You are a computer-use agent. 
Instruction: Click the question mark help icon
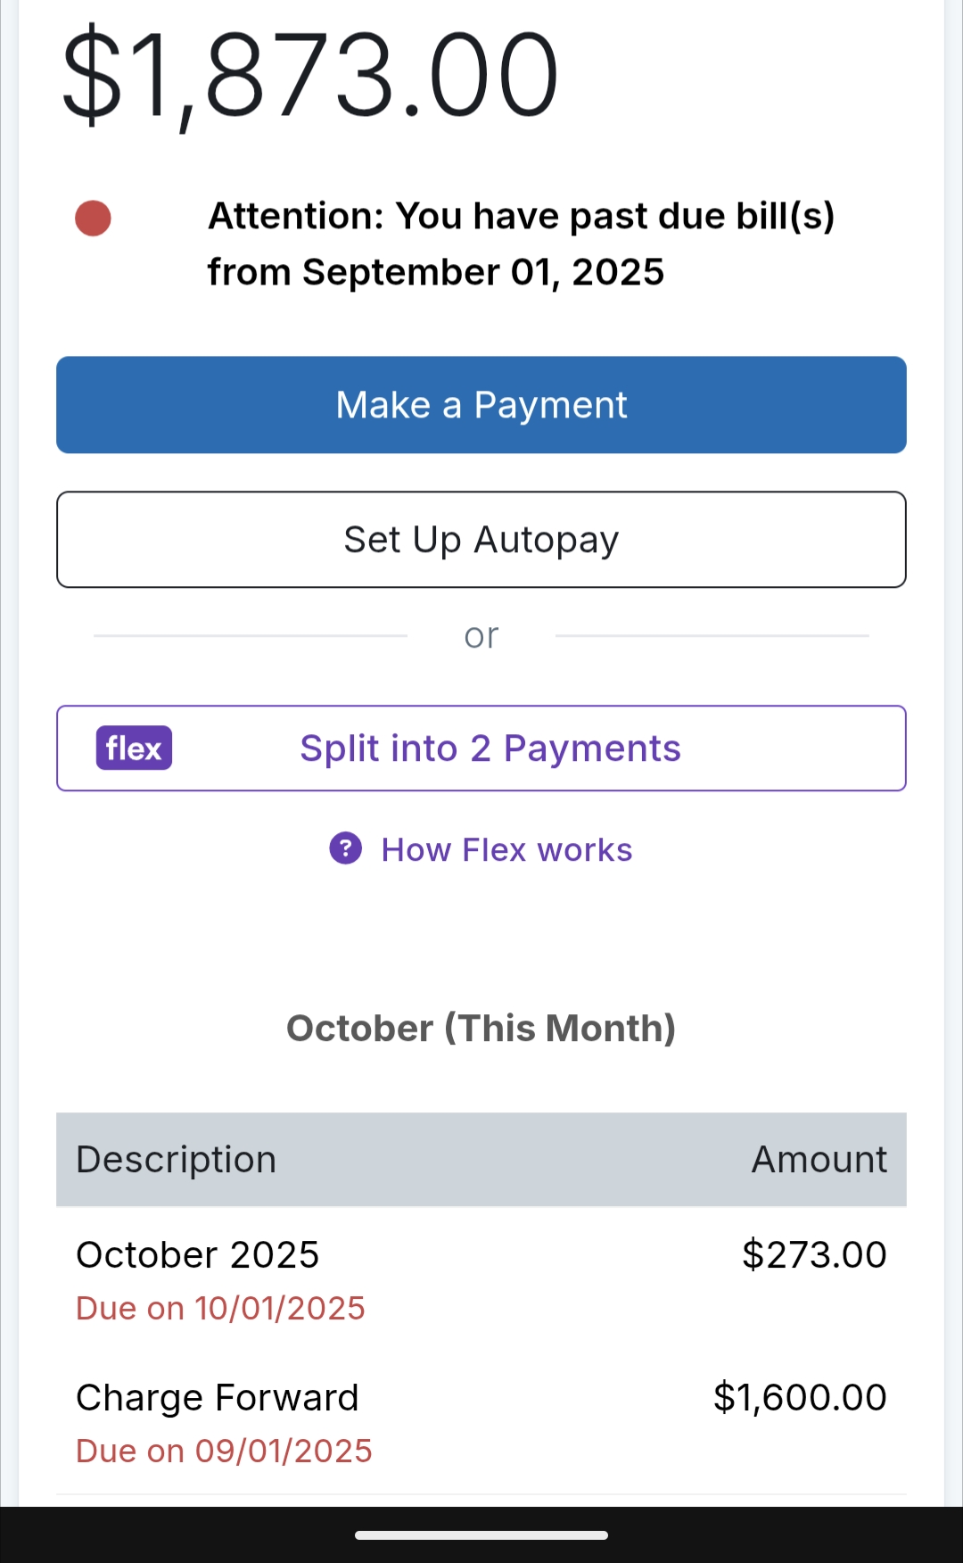coord(346,848)
